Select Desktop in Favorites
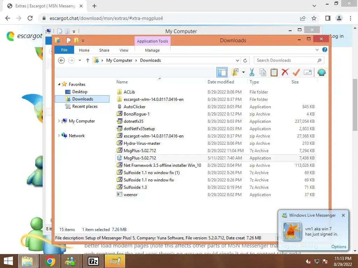This screenshot has width=358, height=268. point(80,92)
